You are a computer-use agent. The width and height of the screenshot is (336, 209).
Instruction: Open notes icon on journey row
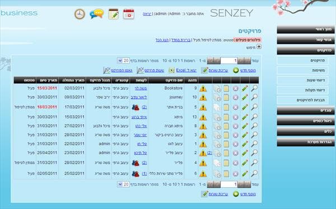point(226,97)
